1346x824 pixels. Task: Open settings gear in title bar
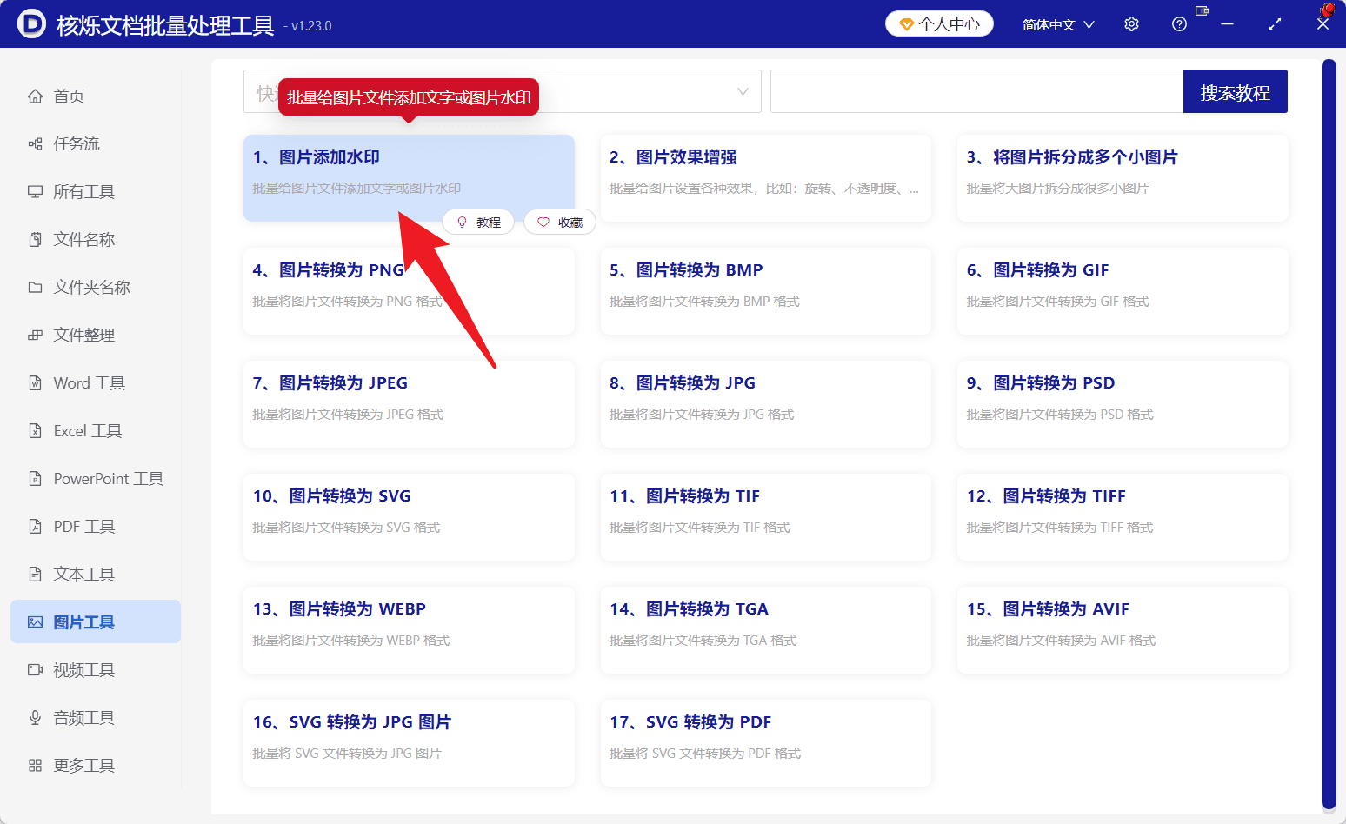tap(1131, 24)
